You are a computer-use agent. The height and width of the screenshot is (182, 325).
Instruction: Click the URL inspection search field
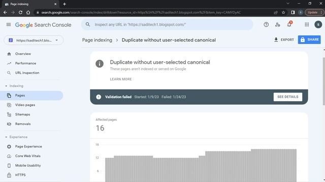[167, 25]
